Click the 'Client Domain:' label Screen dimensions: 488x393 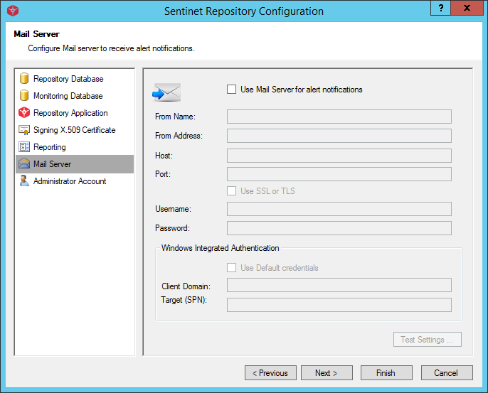pos(186,286)
